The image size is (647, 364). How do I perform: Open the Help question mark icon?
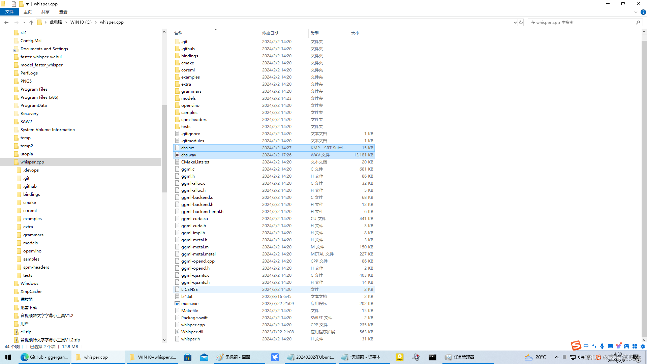coord(643,12)
